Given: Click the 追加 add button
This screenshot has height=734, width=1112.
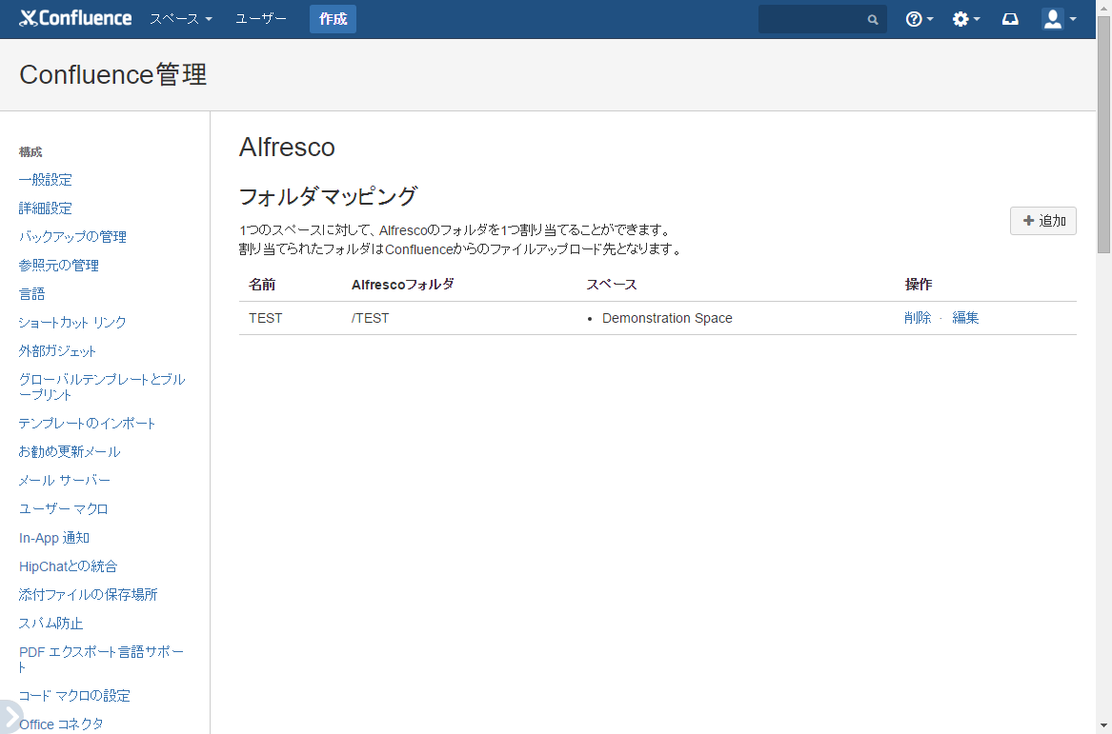Looking at the screenshot, I should (1043, 221).
